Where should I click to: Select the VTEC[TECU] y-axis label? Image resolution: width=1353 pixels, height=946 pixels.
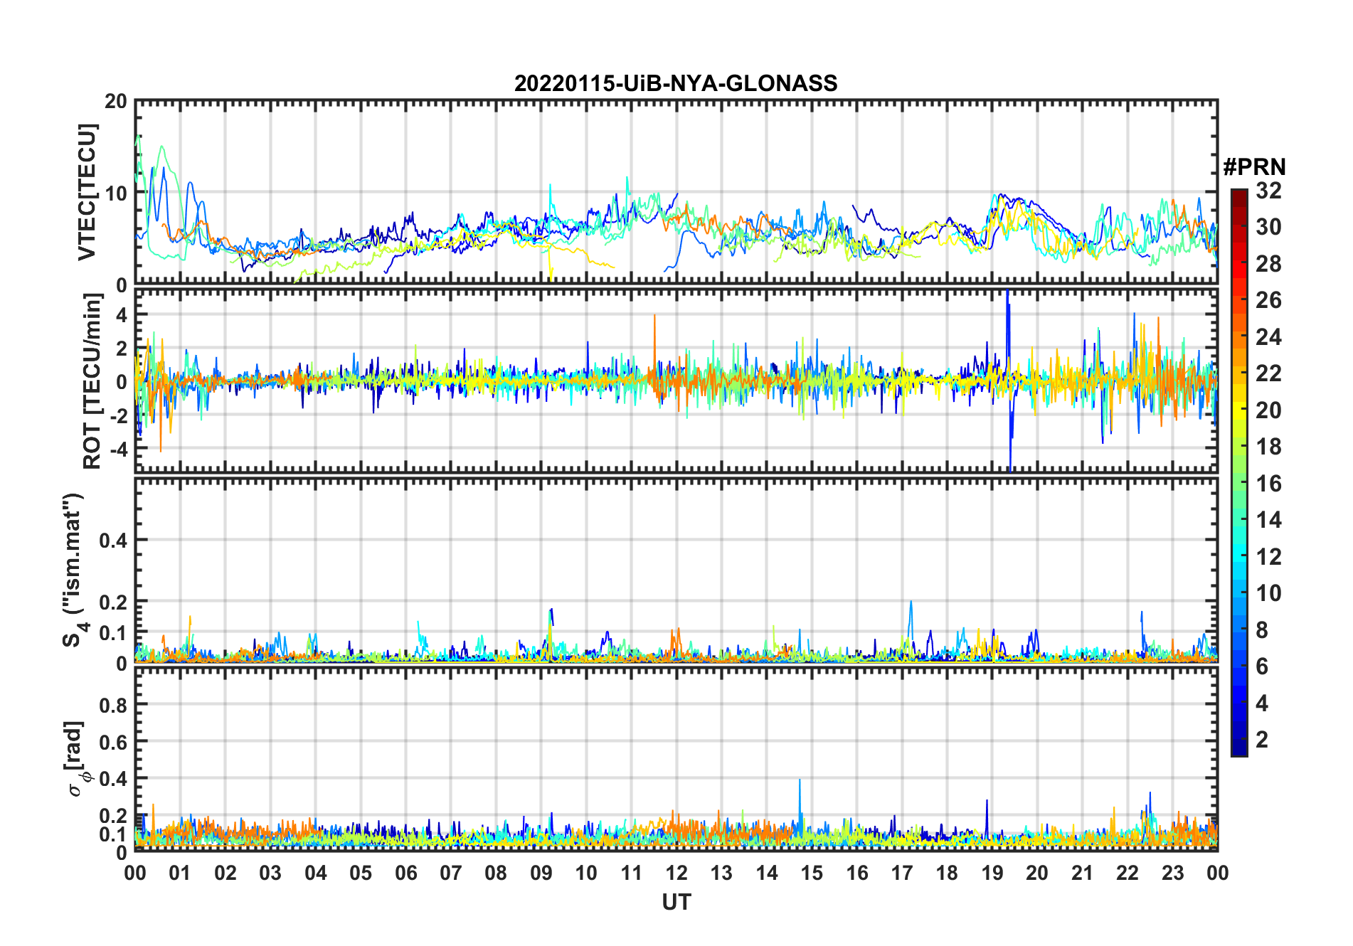pos(87,193)
